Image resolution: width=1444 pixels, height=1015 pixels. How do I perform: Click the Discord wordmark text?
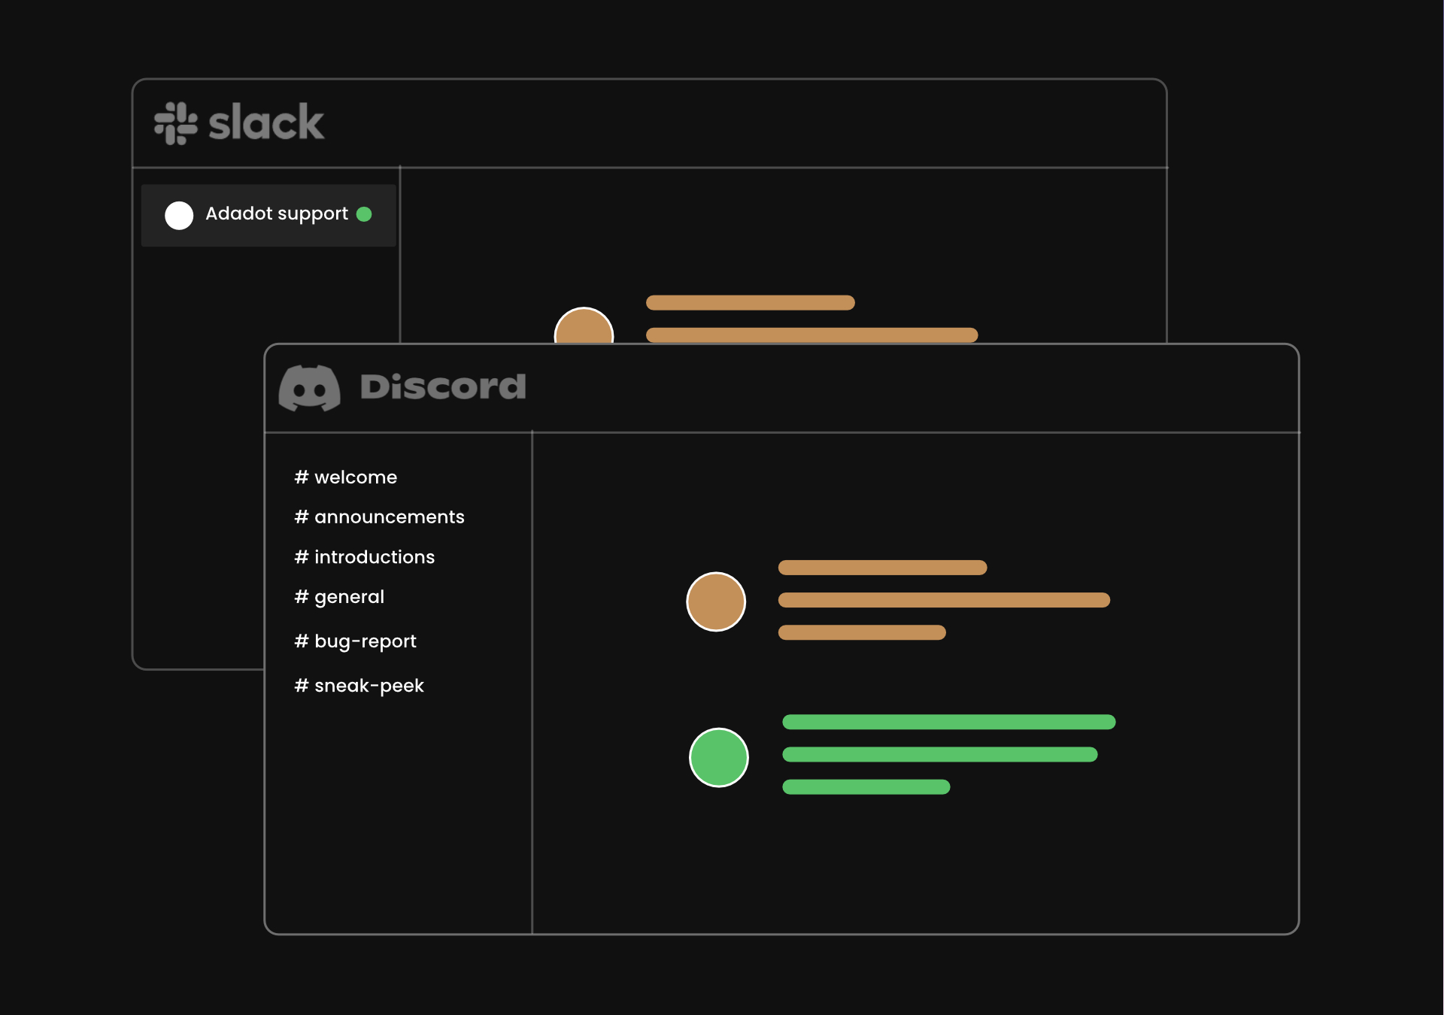pos(443,386)
